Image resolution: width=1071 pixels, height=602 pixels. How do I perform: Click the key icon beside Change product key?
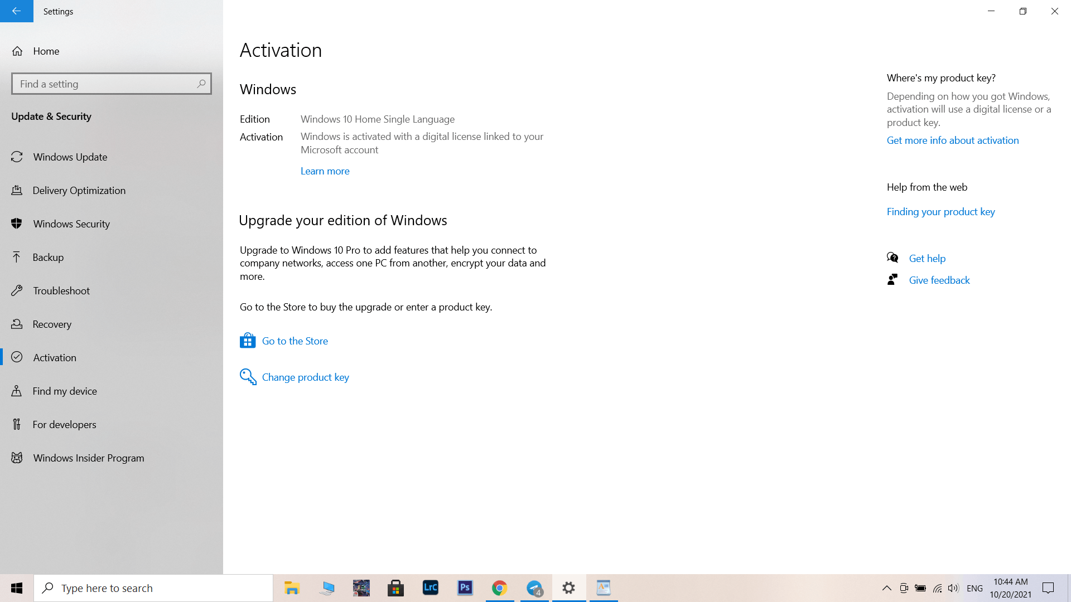click(248, 377)
